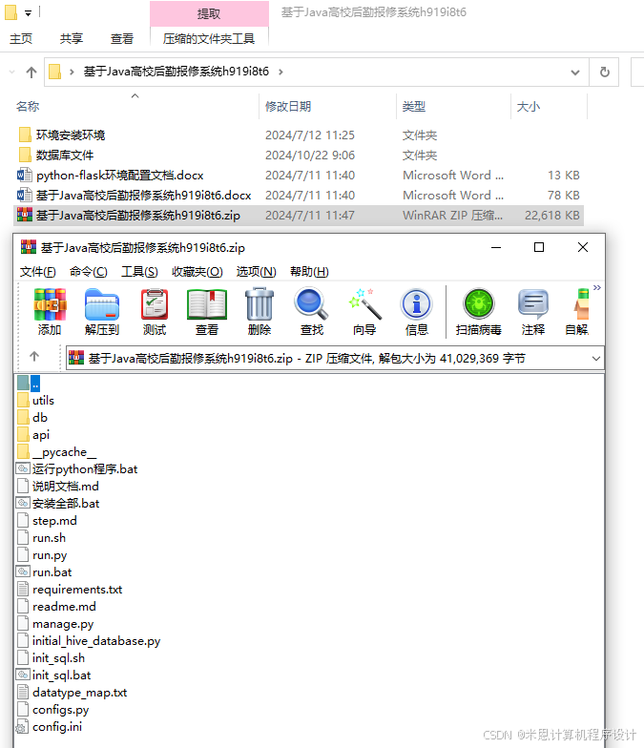Image resolution: width=644 pixels, height=748 pixels.
Task: Open the 工具(S) menu
Action: point(139,271)
